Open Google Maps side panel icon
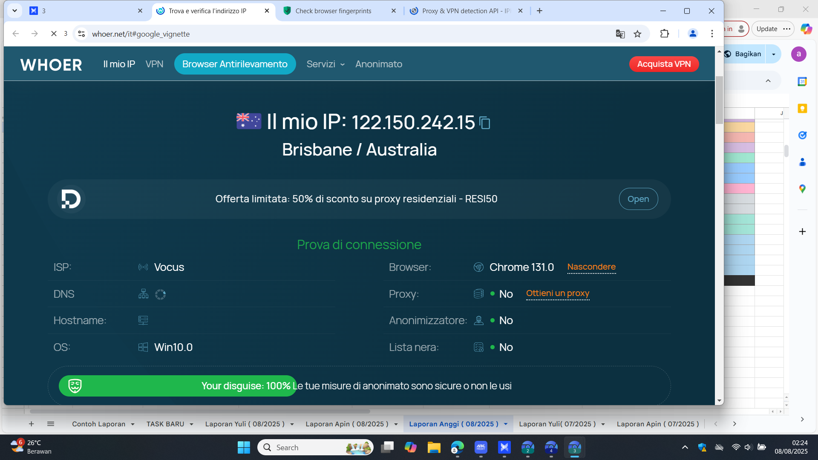This screenshot has height=460, width=818. 802,189
